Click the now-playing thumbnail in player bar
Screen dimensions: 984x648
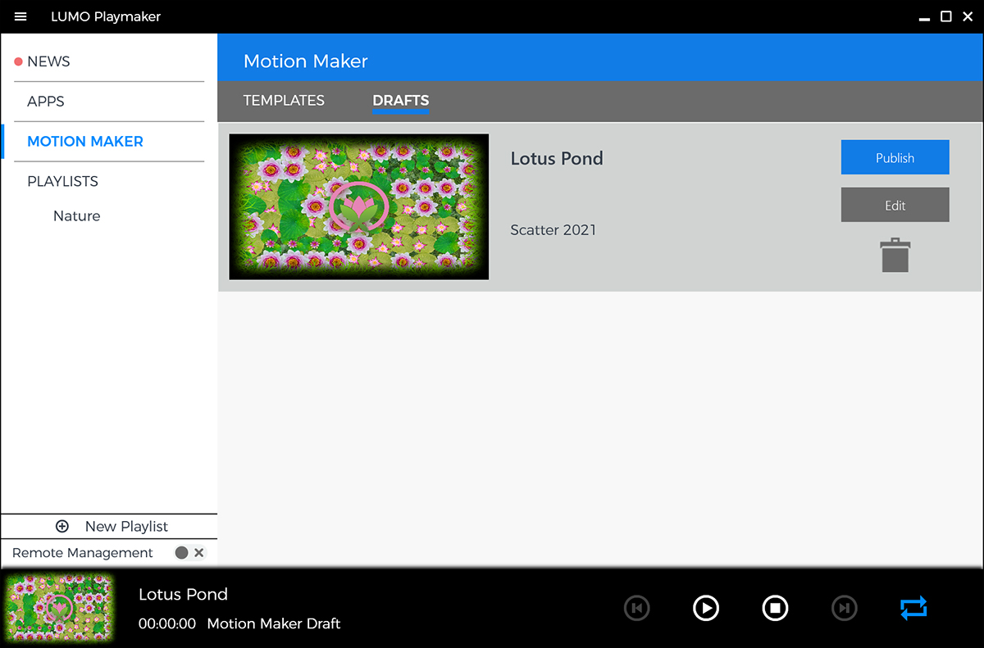[x=59, y=608]
